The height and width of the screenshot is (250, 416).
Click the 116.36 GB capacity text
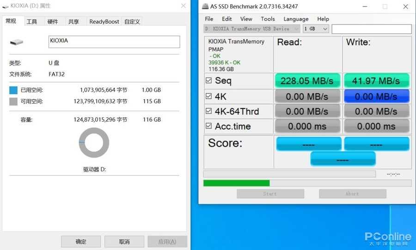pos(221,69)
